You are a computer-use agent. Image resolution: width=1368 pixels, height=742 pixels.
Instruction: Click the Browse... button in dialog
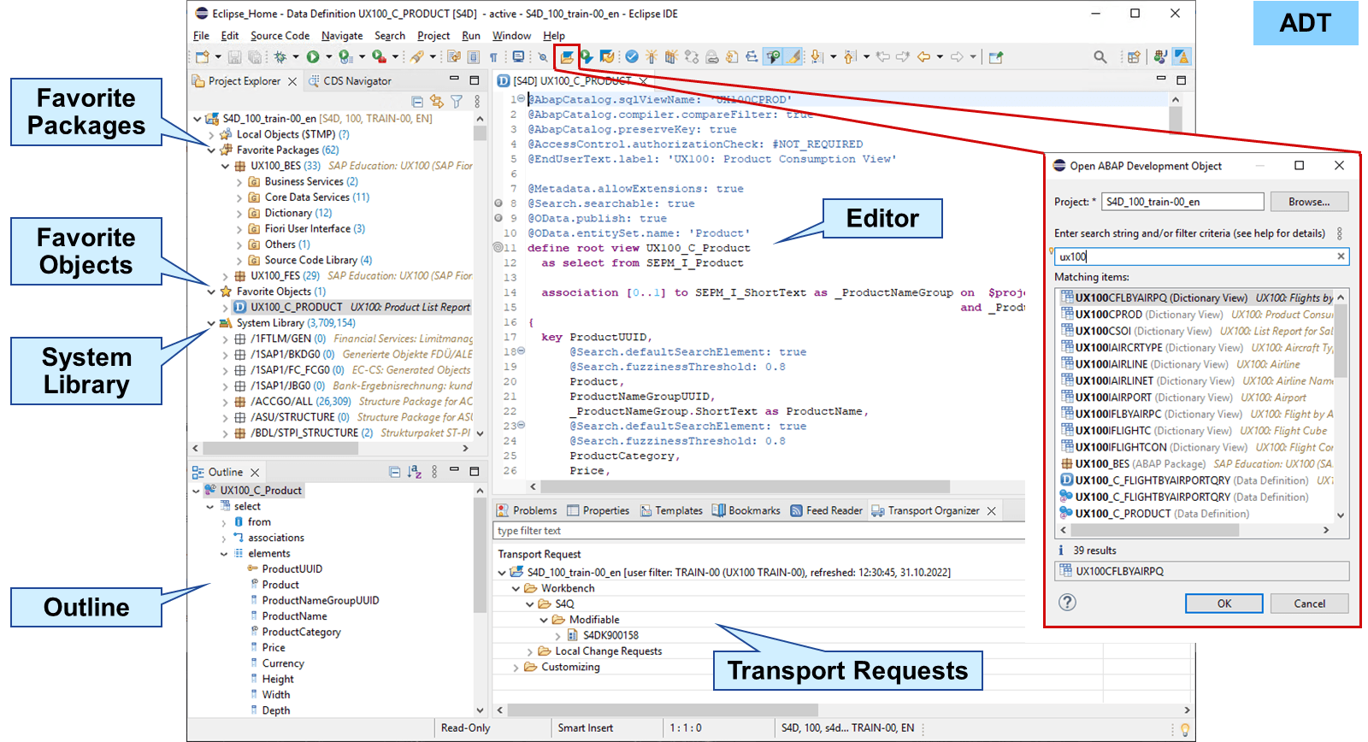1309,202
